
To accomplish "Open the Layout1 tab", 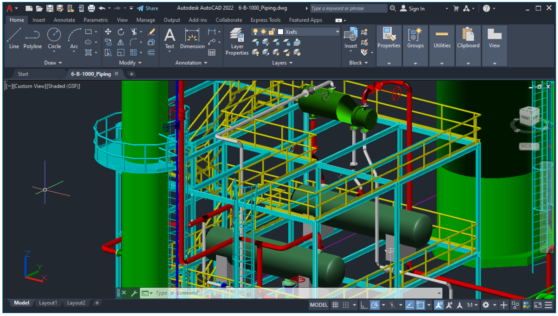I will [x=48, y=303].
